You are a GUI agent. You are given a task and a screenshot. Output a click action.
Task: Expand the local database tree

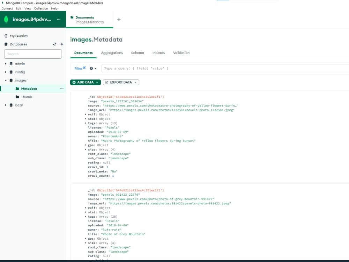point(6,105)
